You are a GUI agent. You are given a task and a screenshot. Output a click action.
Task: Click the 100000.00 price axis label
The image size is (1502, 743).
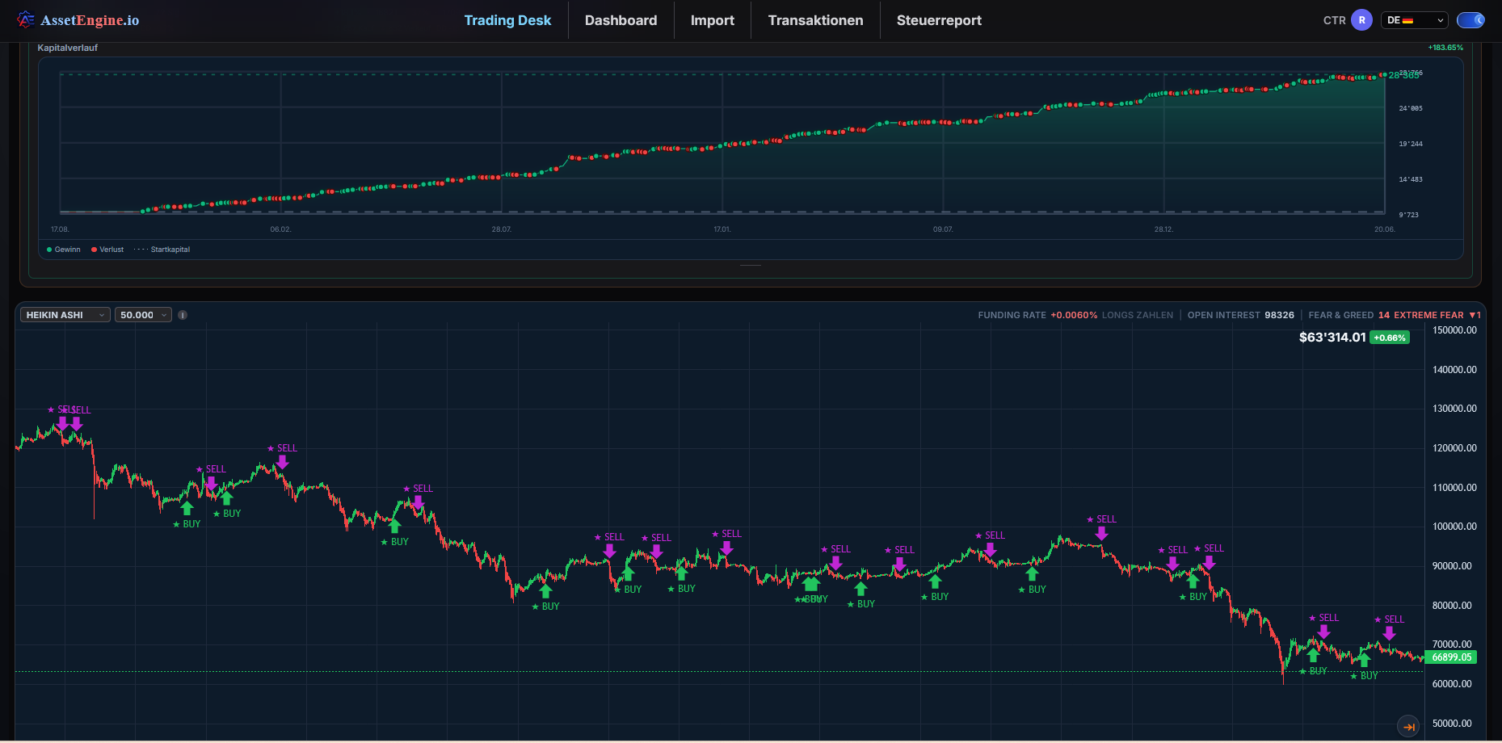1454,527
